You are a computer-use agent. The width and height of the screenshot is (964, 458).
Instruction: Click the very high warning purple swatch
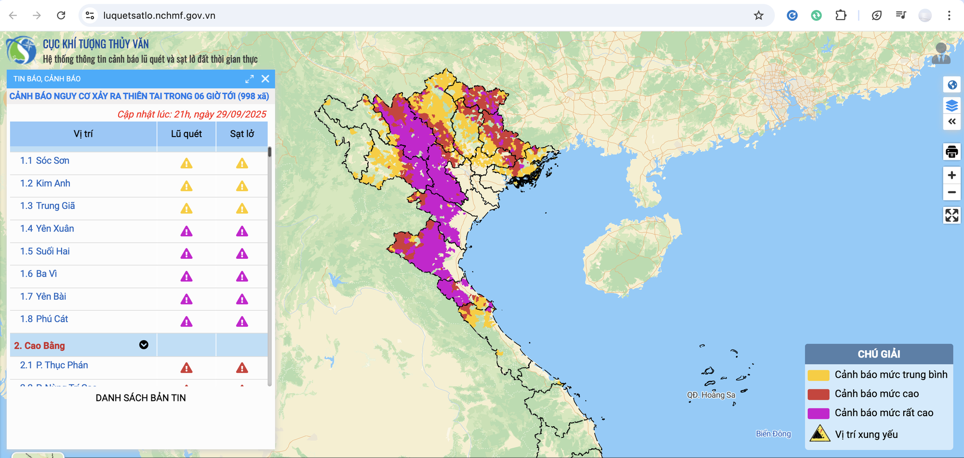click(x=818, y=413)
